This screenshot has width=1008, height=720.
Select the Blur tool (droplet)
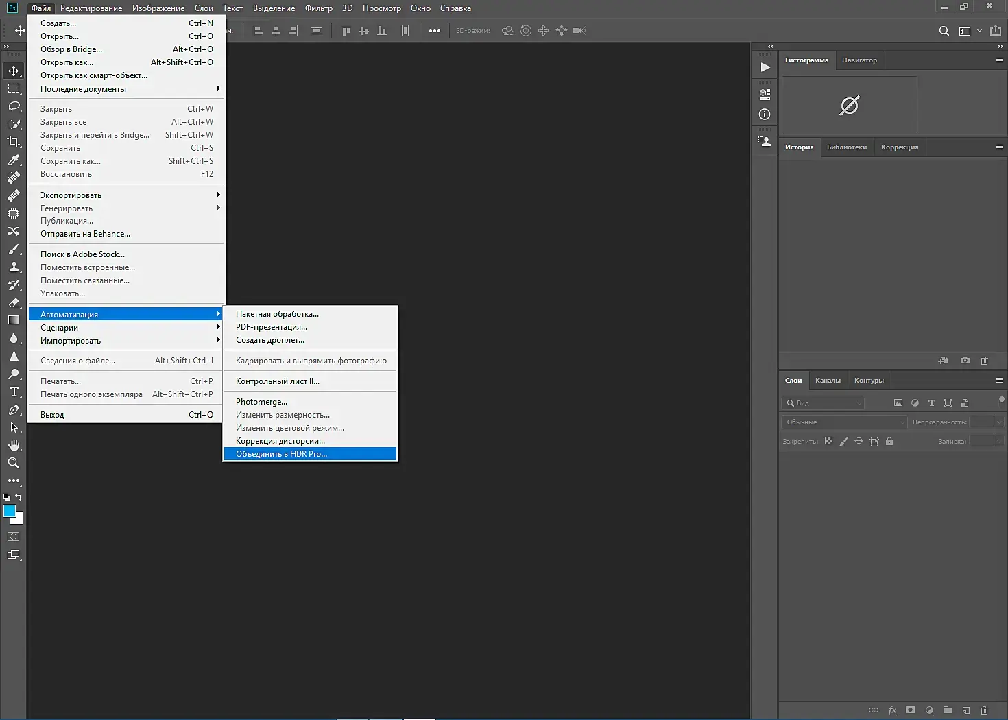[14, 338]
